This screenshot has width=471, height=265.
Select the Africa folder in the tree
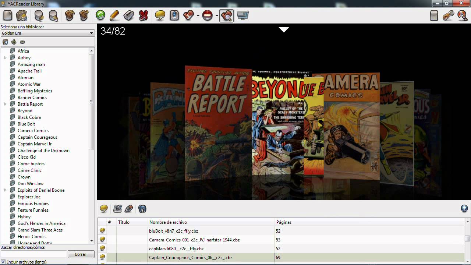click(x=23, y=51)
